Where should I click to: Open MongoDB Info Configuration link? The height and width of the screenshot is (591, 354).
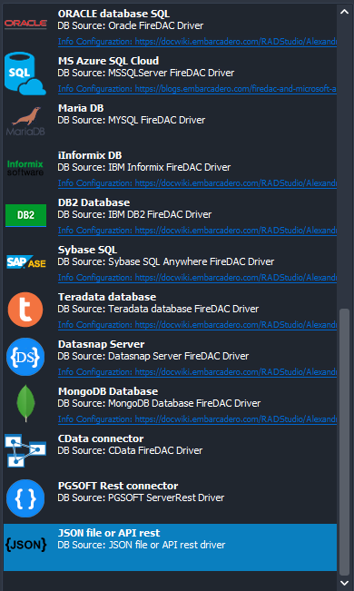[x=197, y=419]
